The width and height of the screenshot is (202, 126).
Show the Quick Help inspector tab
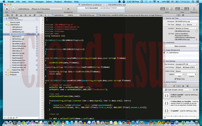(x=183, y=15)
